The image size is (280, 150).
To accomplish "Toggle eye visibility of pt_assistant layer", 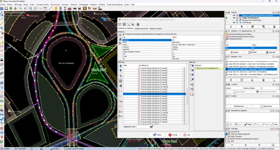I will pyautogui.click(x=234, y=16).
